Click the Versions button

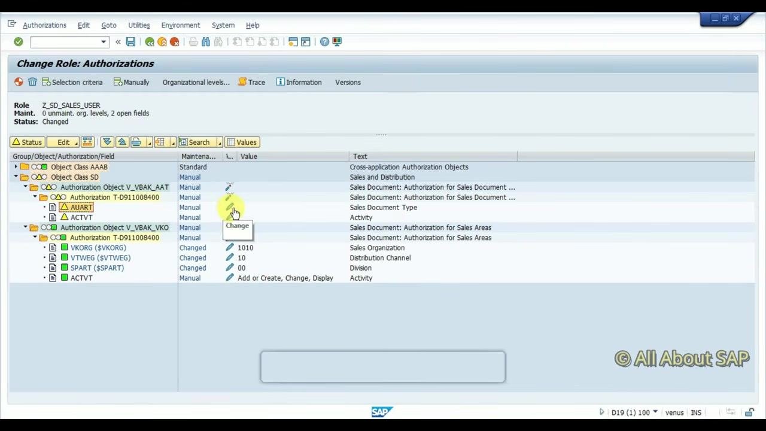(348, 82)
